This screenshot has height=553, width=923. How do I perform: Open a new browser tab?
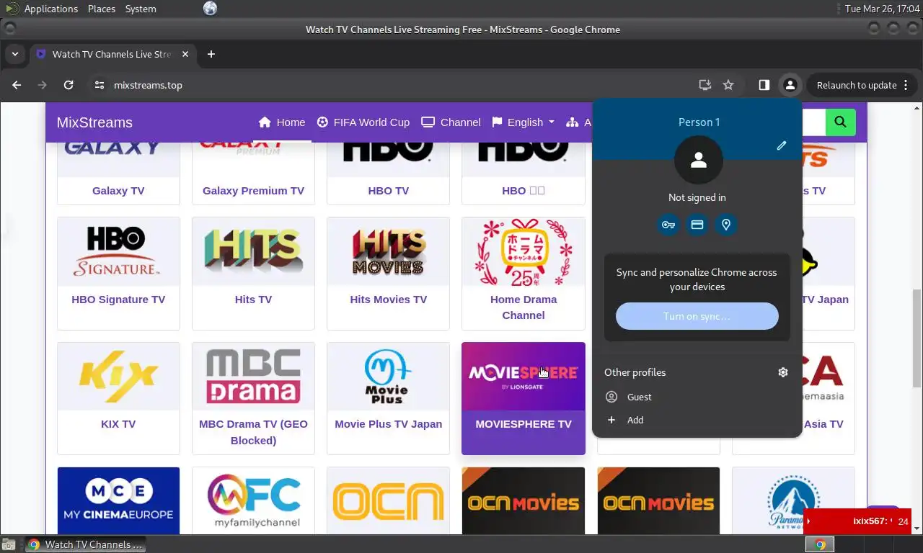point(211,54)
